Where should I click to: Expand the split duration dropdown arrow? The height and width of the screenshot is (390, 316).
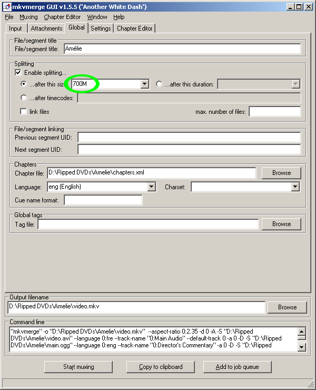pyautogui.click(x=295, y=84)
